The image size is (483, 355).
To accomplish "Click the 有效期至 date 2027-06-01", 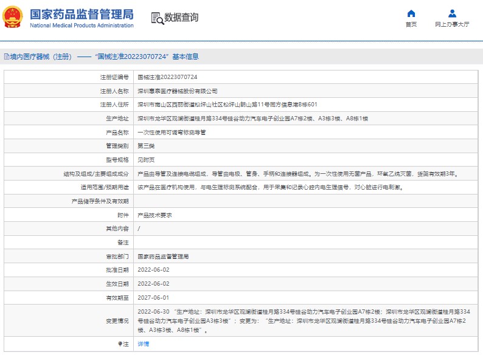I will pyautogui.click(x=153, y=298).
